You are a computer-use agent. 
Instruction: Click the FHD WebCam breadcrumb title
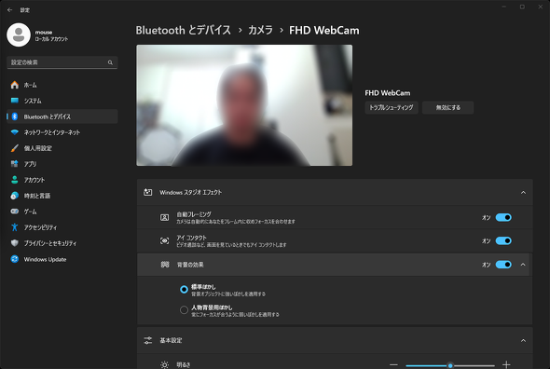(x=324, y=30)
